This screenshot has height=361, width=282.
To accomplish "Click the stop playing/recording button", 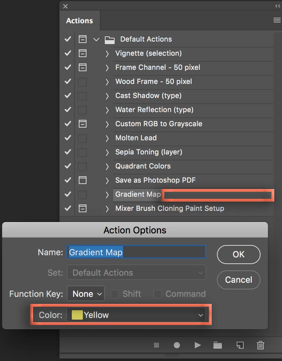I will 156,345.
